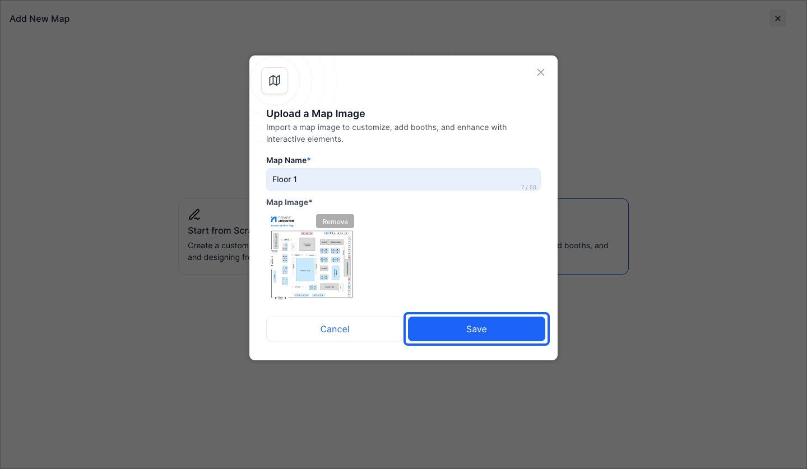Click the Interactive Floor Map caption in preview
The image size is (807, 469).
pyautogui.click(x=282, y=225)
